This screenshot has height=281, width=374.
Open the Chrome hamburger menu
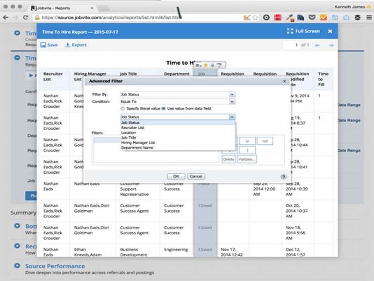[366, 17]
